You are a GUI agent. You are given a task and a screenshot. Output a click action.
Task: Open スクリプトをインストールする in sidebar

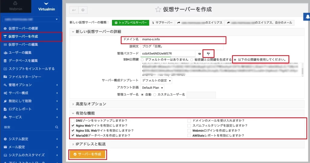click(31, 69)
